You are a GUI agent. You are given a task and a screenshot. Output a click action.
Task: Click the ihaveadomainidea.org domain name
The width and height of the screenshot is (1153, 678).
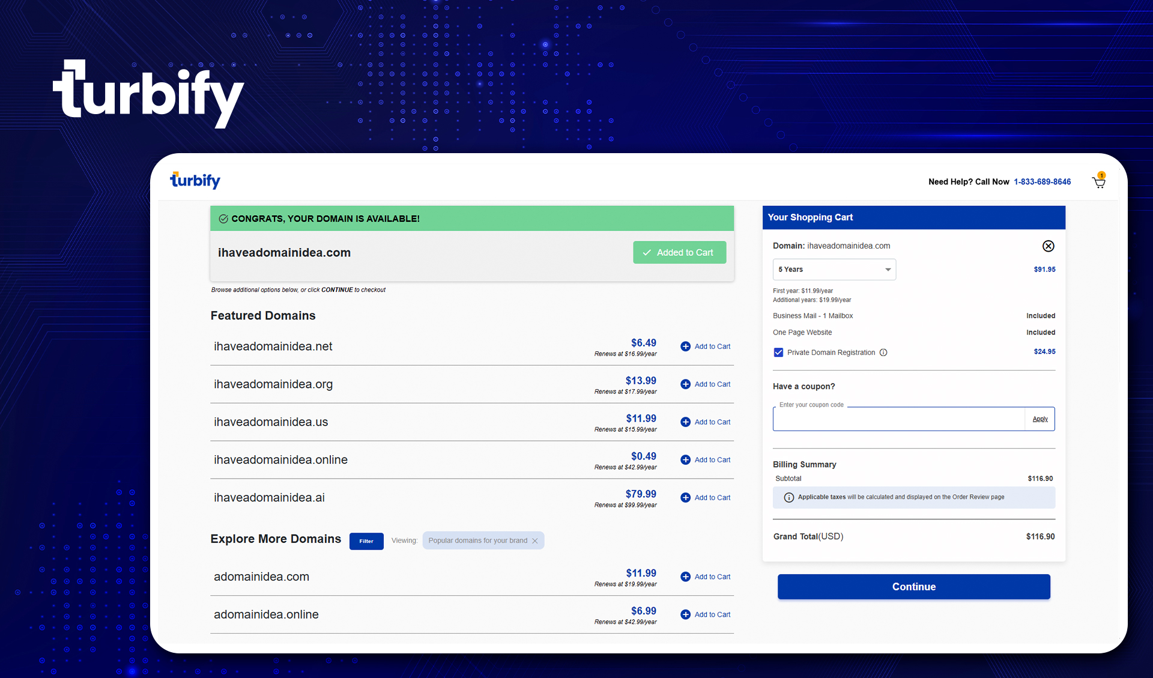pos(273,384)
